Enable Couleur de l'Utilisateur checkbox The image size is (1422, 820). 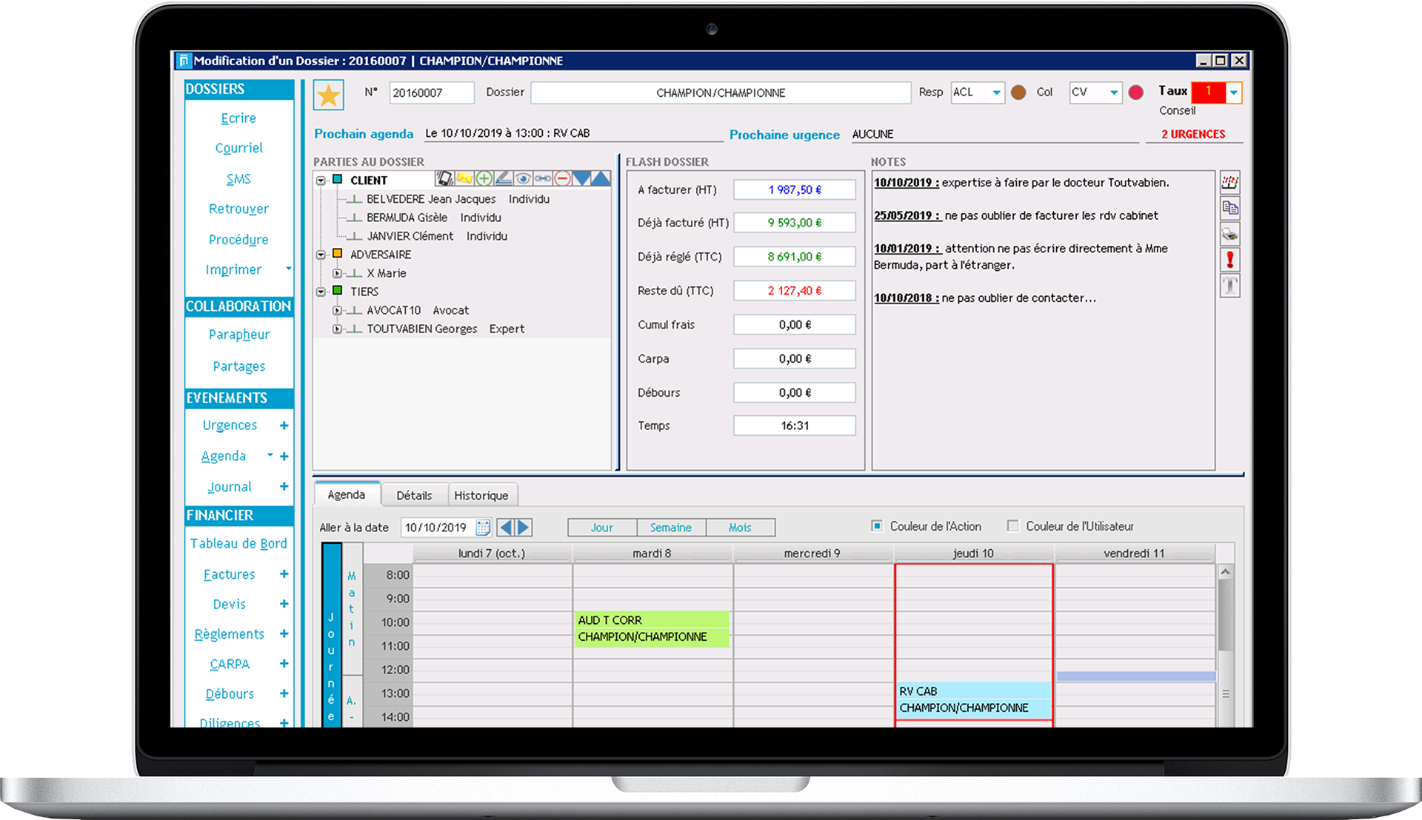pyautogui.click(x=1012, y=526)
